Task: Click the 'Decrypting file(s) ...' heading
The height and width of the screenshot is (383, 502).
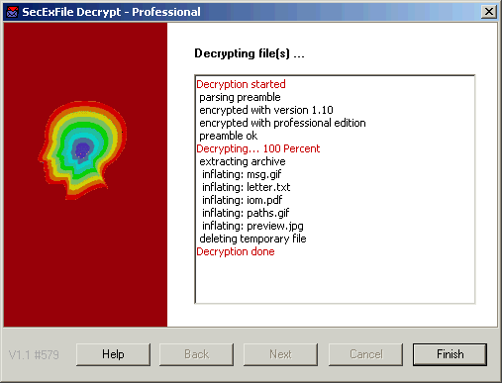Action: click(x=250, y=53)
